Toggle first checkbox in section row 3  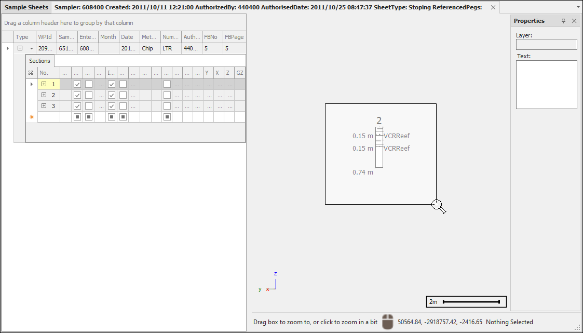coord(77,106)
